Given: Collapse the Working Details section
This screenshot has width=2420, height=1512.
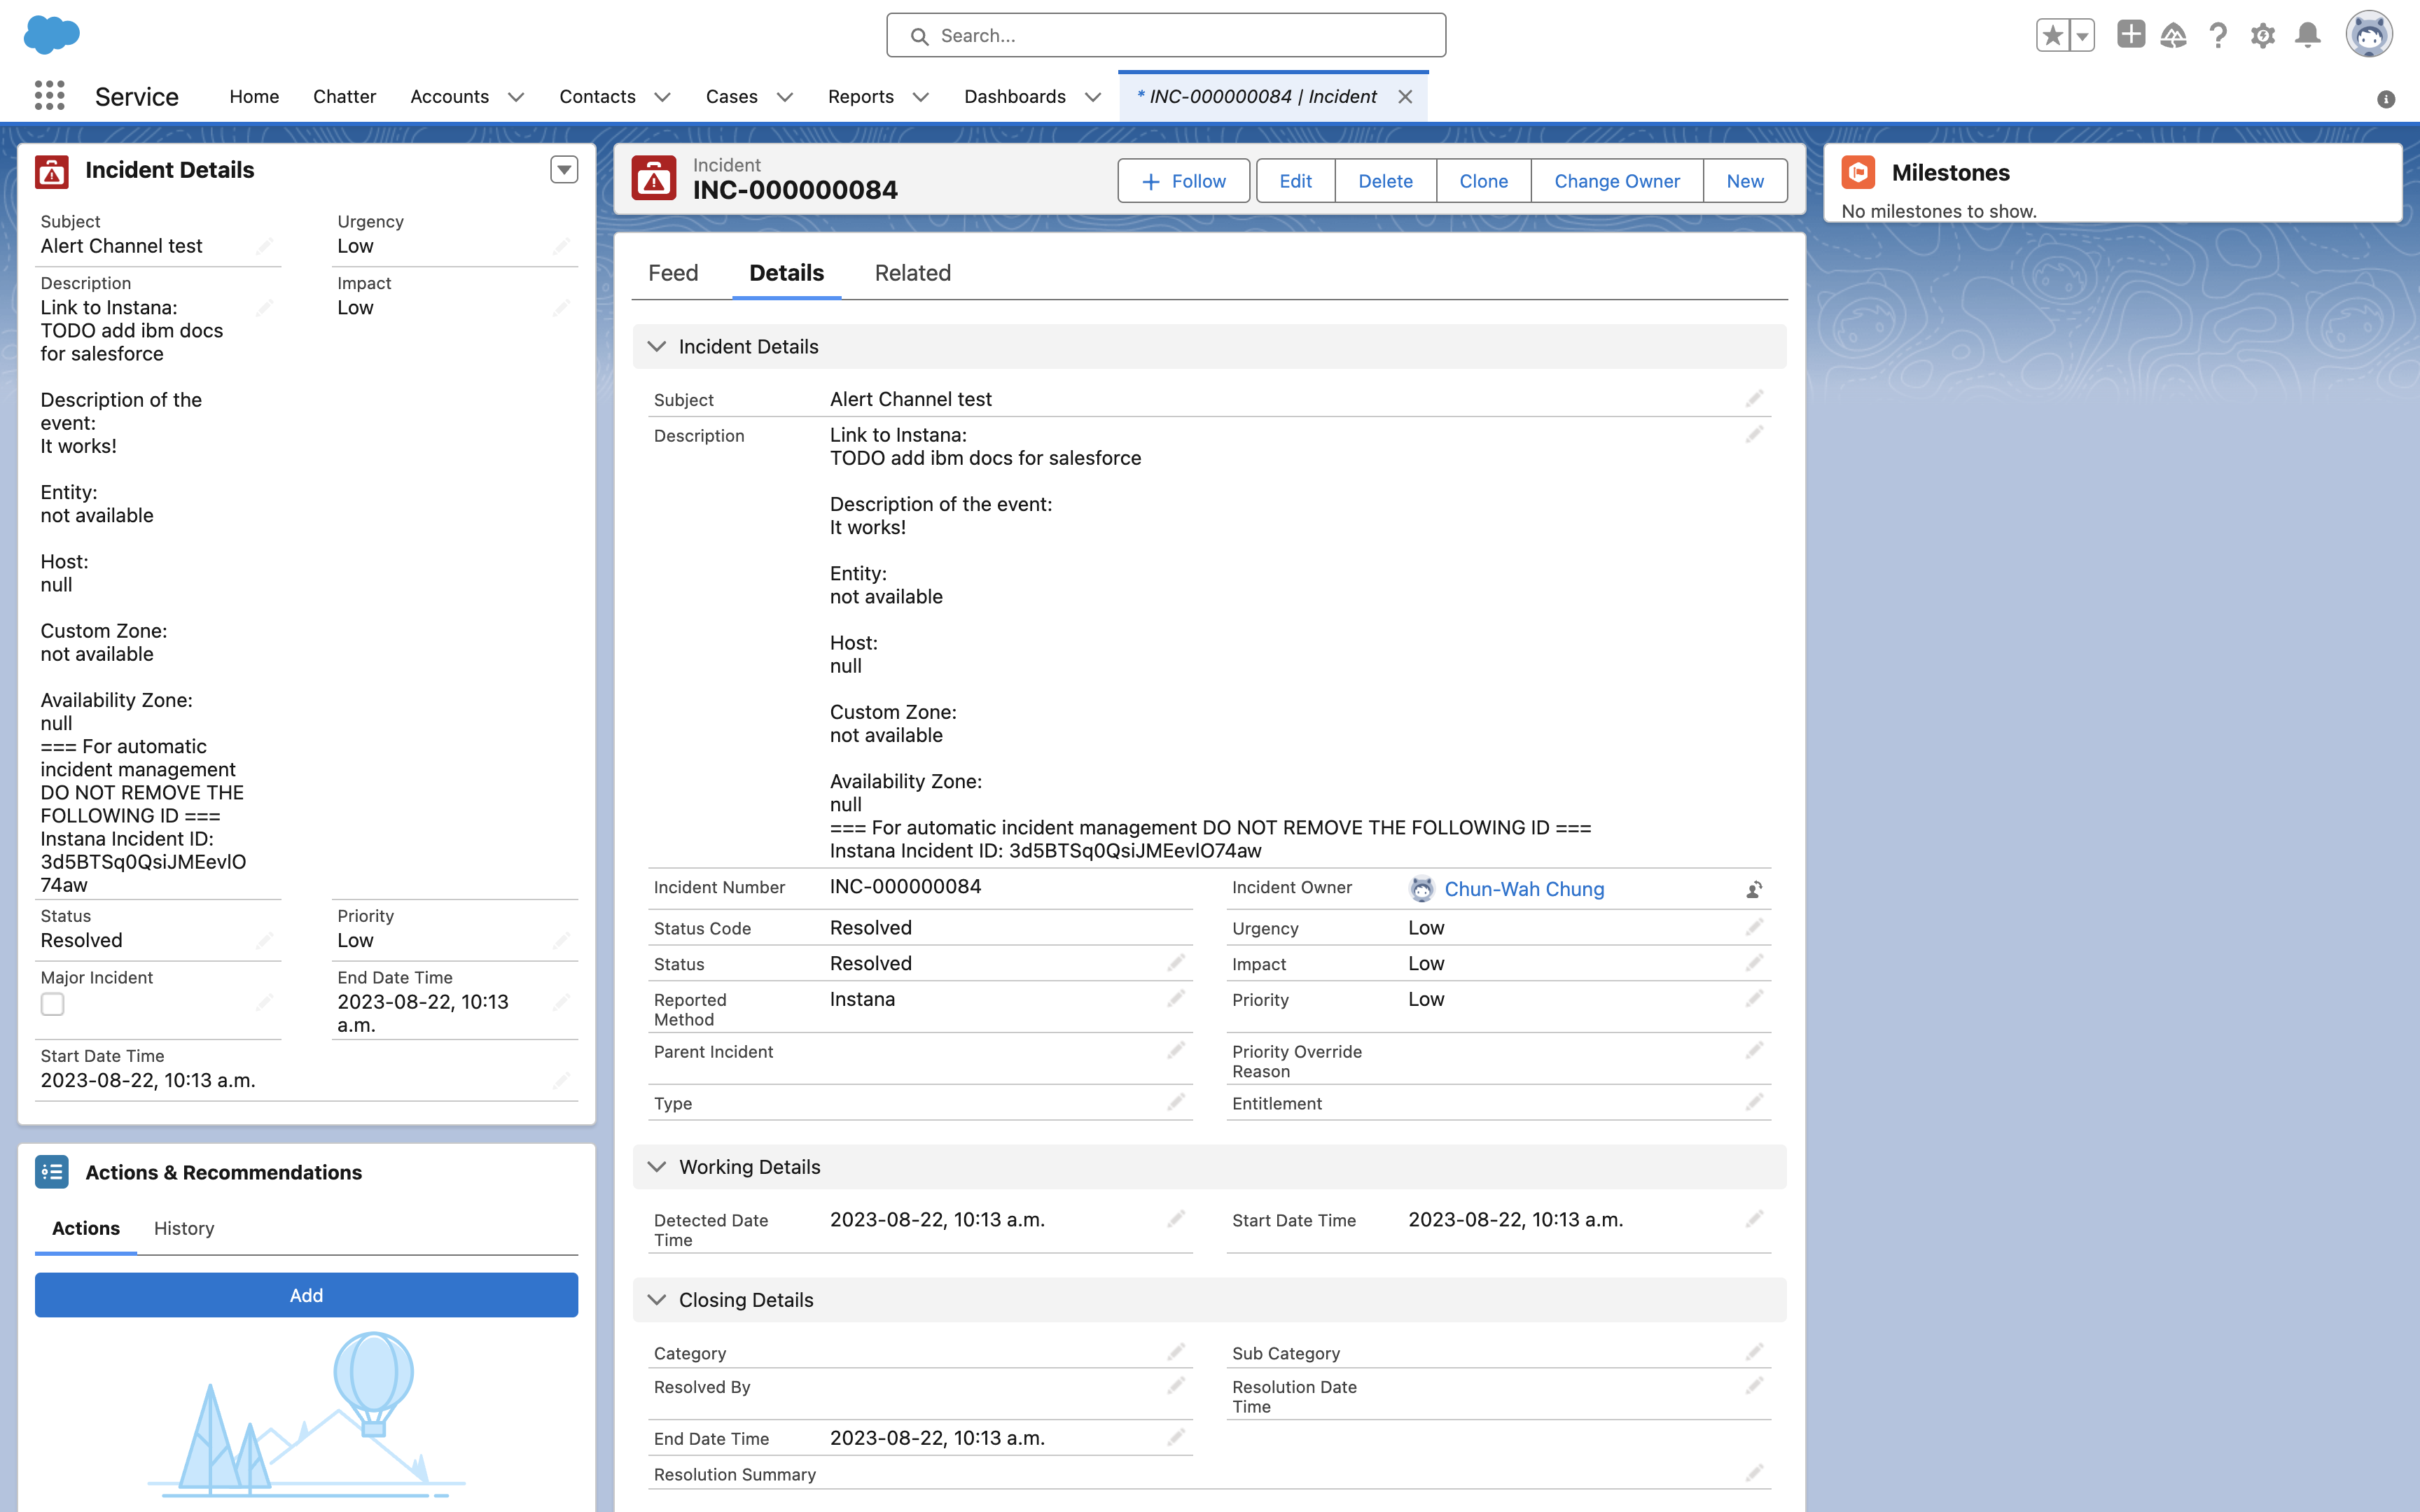Looking at the screenshot, I should pos(656,1167).
